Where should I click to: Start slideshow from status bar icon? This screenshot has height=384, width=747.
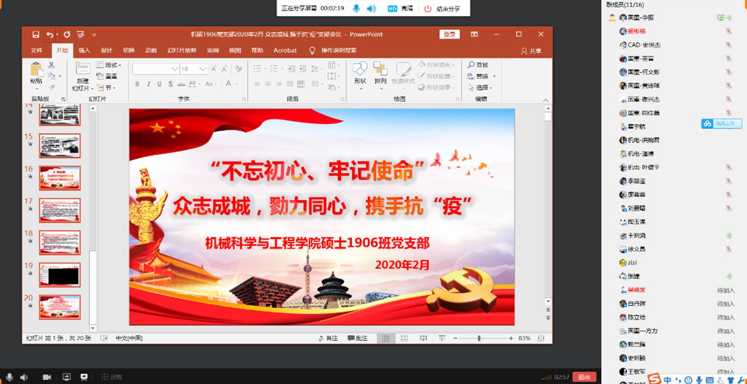click(x=442, y=338)
